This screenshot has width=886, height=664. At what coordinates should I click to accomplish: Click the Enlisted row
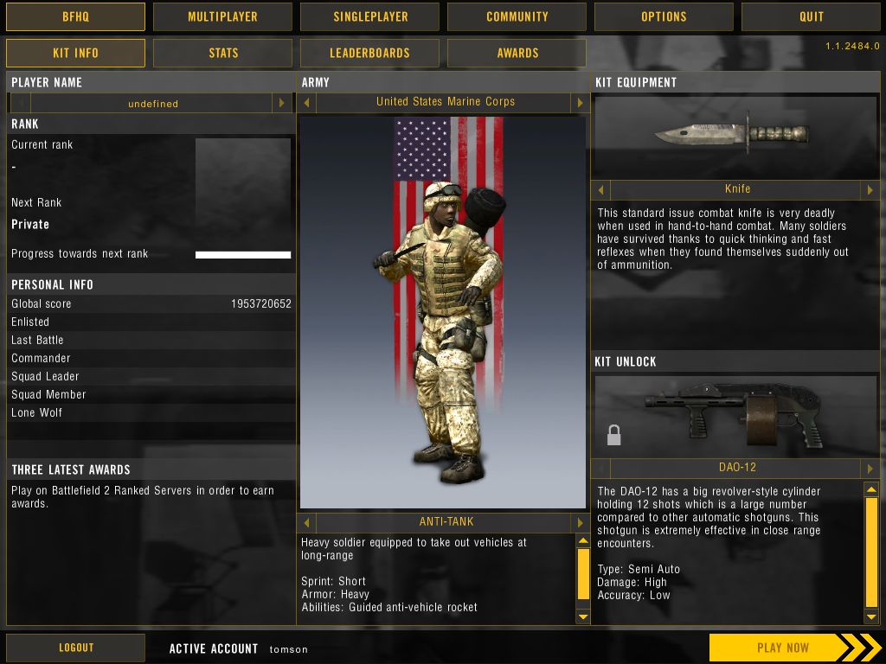click(151, 322)
